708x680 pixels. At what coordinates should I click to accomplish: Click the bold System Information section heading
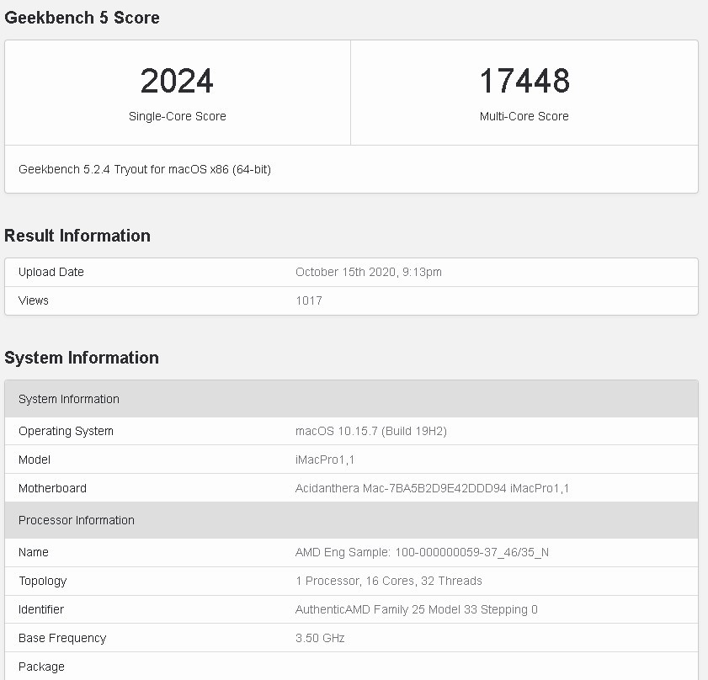pyautogui.click(x=82, y=358)
